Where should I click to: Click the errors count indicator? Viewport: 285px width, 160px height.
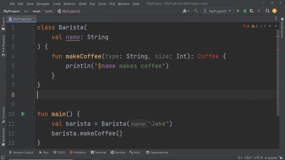coord(246,26)
